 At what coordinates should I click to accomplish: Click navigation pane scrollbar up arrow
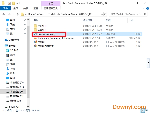28,20
